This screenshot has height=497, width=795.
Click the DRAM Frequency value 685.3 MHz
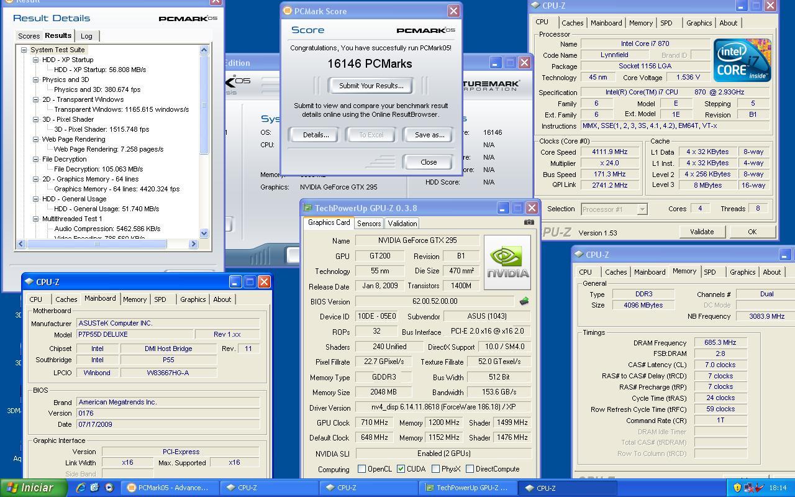pyautogui.click(x=720, y=342)
